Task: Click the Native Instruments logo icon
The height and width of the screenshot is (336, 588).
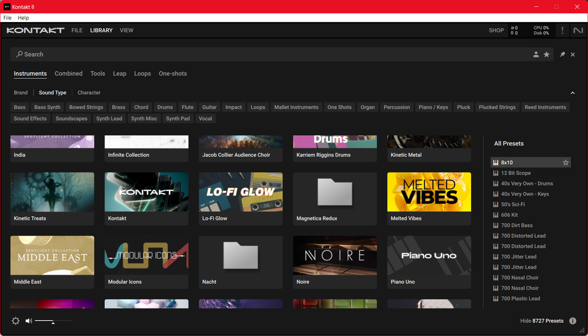Action: pyautogui.click(x=578, y=31)
